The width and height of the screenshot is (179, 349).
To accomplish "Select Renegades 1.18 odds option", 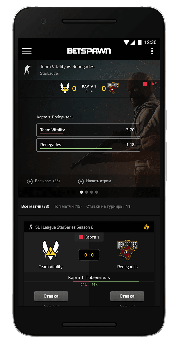I will [x=88, y=145].
